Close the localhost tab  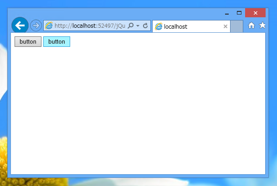click(225, 26)
